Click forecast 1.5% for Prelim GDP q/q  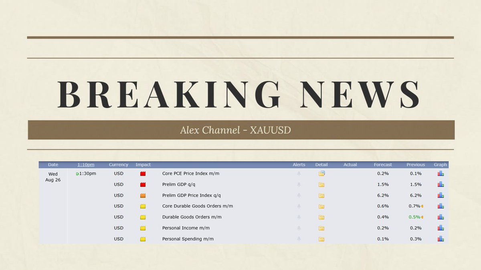[383, 184]
